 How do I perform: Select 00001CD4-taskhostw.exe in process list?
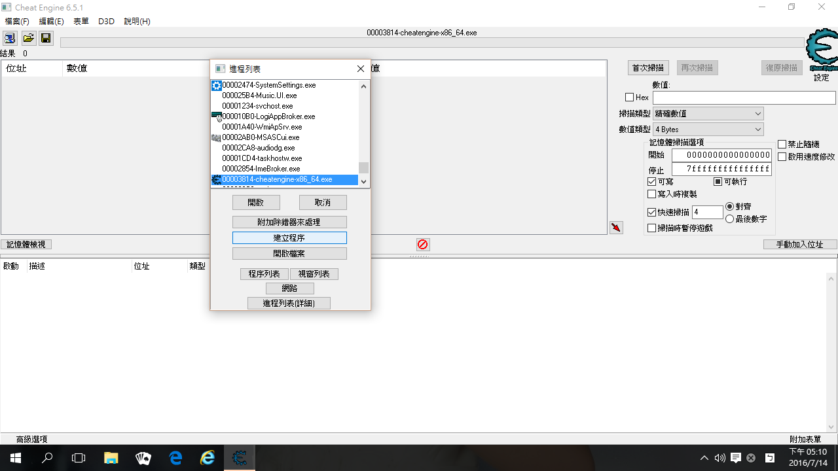click(x=285, y=158)
